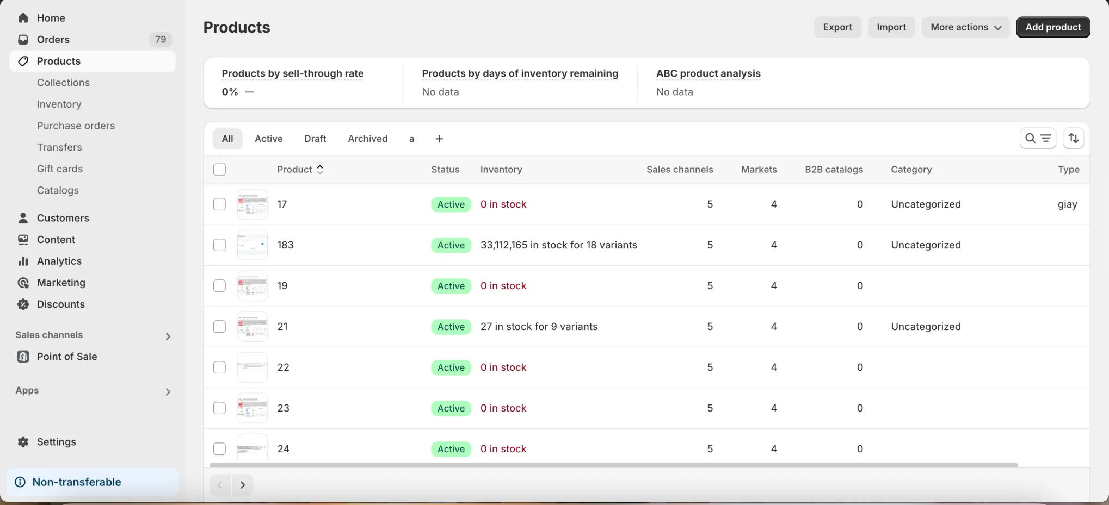Select checkbox for product 22
The height and width of the screenshot is (505, 1109).
click(219, 367)
